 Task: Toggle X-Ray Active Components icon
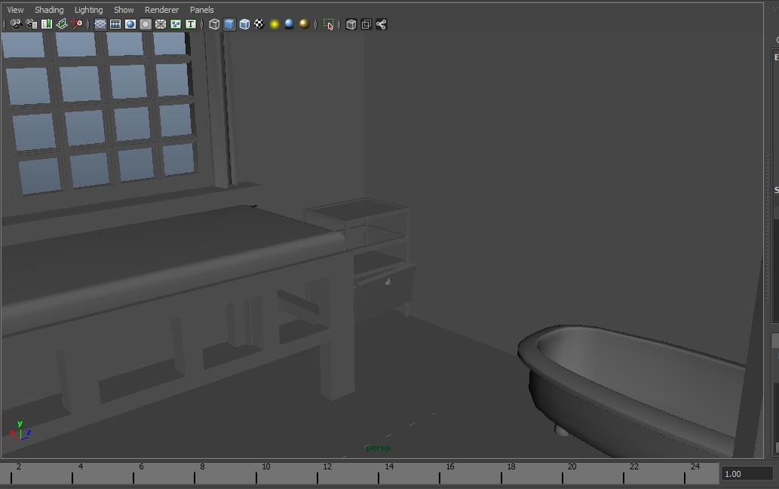tap(366, 24)
